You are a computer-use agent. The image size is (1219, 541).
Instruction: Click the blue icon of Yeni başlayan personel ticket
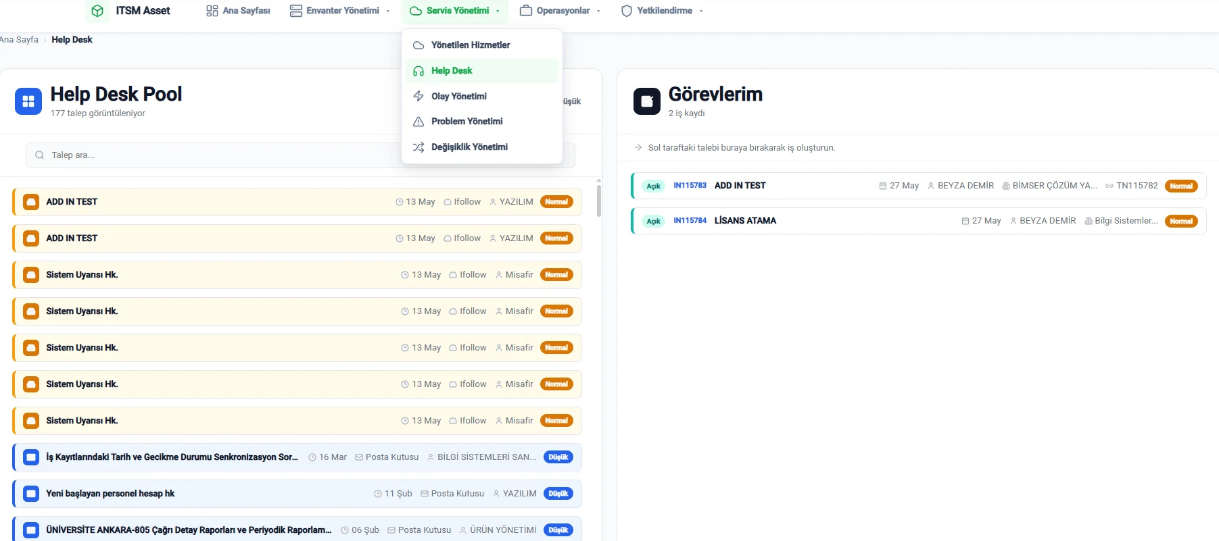tap(31, 494)
